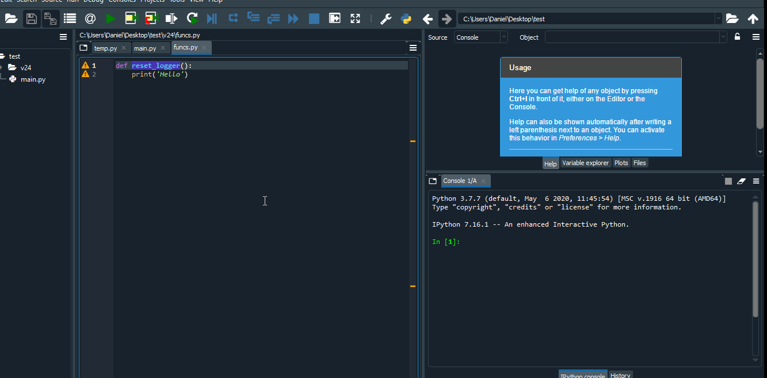Open the Object combo box dropdown arrow

(x=723, y=37)
